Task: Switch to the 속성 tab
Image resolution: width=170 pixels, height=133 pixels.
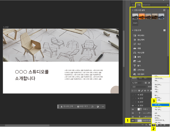Action: point(133,5)
